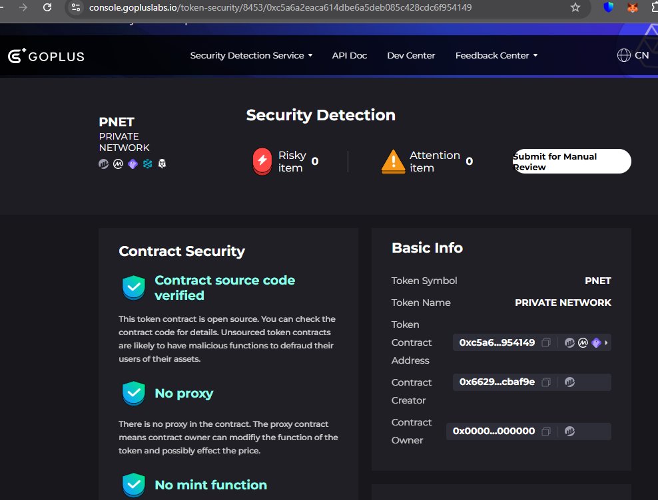Click teal hexagon icon under PNET header

point(148,164)
